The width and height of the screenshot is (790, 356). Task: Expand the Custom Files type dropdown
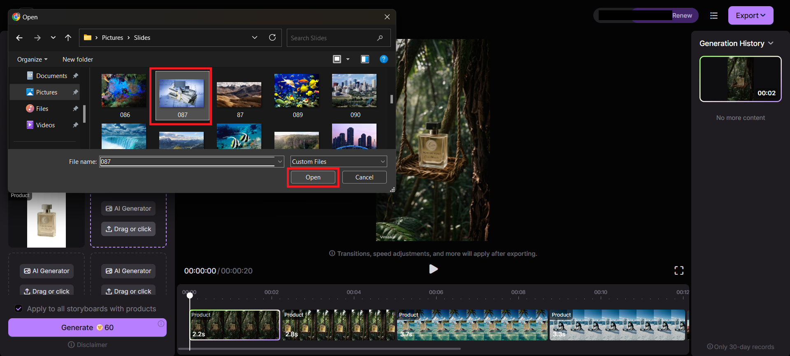click(338, 161)
